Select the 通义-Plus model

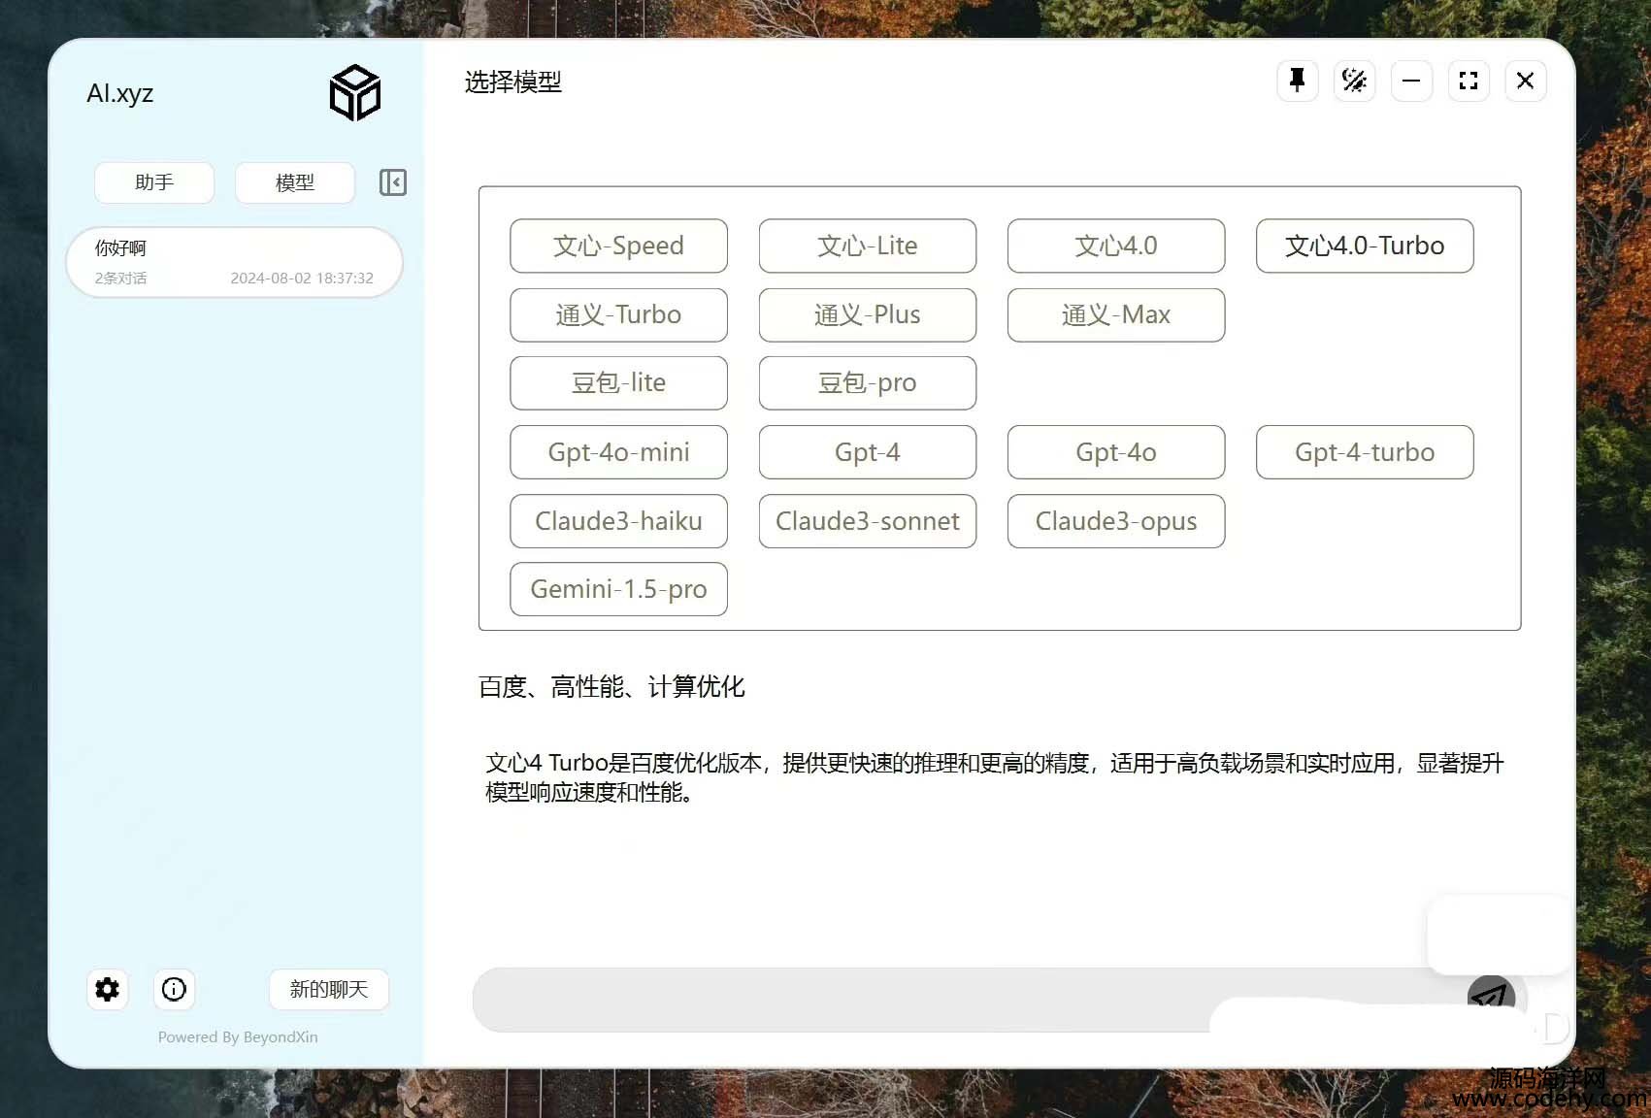click(x=868, y=314)
